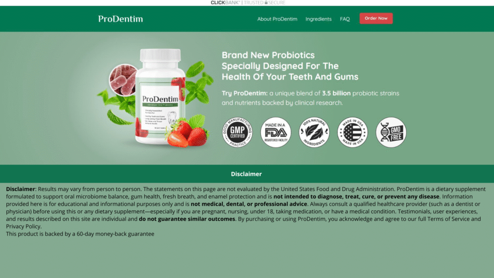Click the GMO Free DNA badge
Image resolution: width=494 pixels, height=278 pixels.
tap(391, 132)
